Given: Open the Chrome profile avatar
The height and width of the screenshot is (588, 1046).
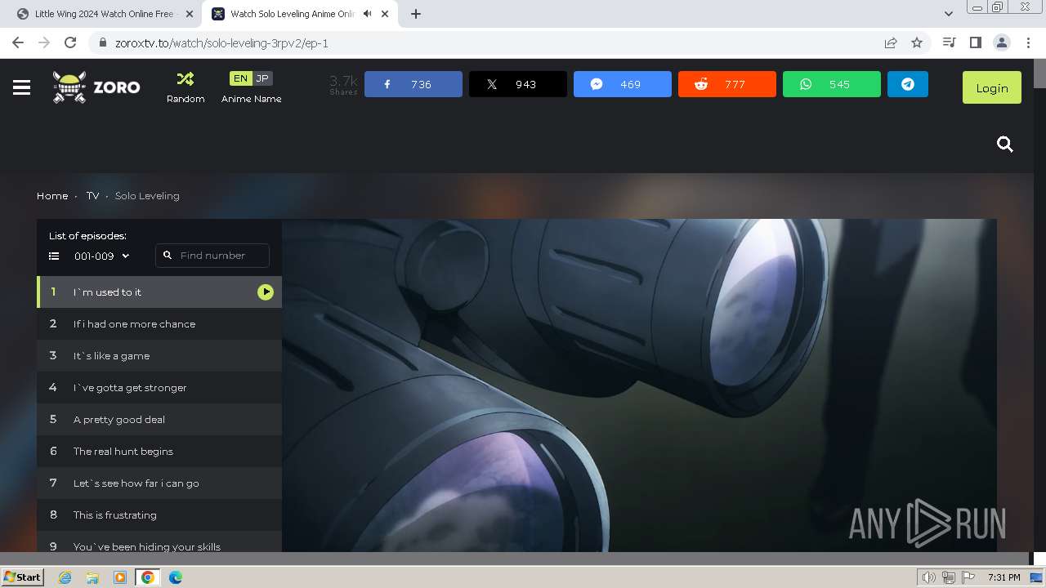Looking at the screenshot, I should pos(1001,42).
